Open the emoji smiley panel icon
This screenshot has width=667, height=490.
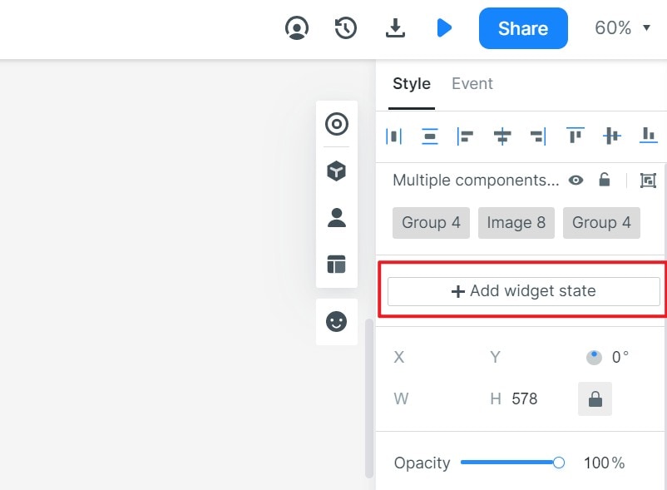coord(336,322)
